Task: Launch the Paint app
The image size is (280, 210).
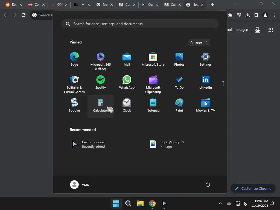Action: click(179, 106)
